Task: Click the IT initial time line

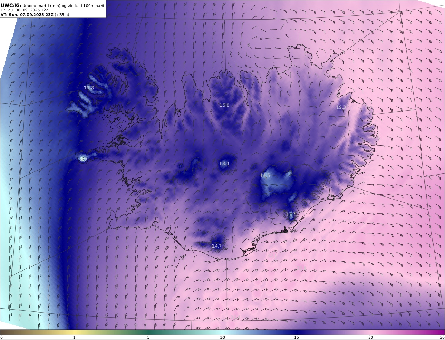Action: (x=24, y=10)
